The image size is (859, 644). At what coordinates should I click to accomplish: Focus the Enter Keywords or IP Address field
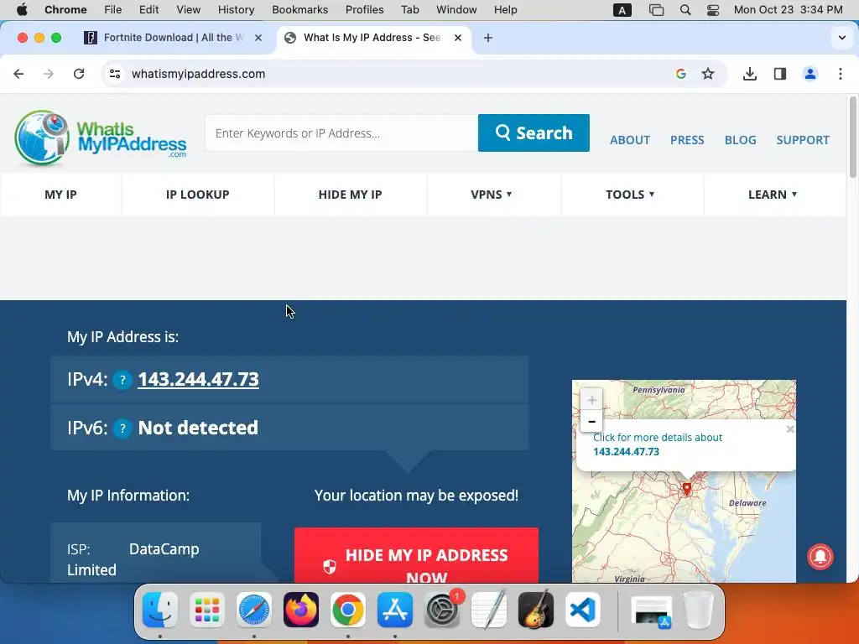pyautogui.click(x=341, y=133)
